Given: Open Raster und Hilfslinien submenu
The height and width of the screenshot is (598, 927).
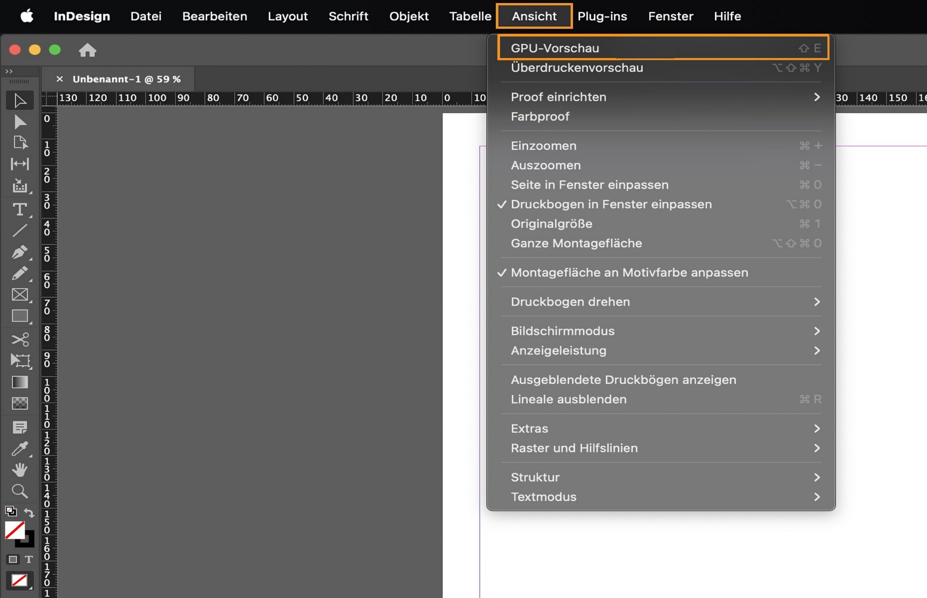Looking at the screenshot, I should [574, 448].
